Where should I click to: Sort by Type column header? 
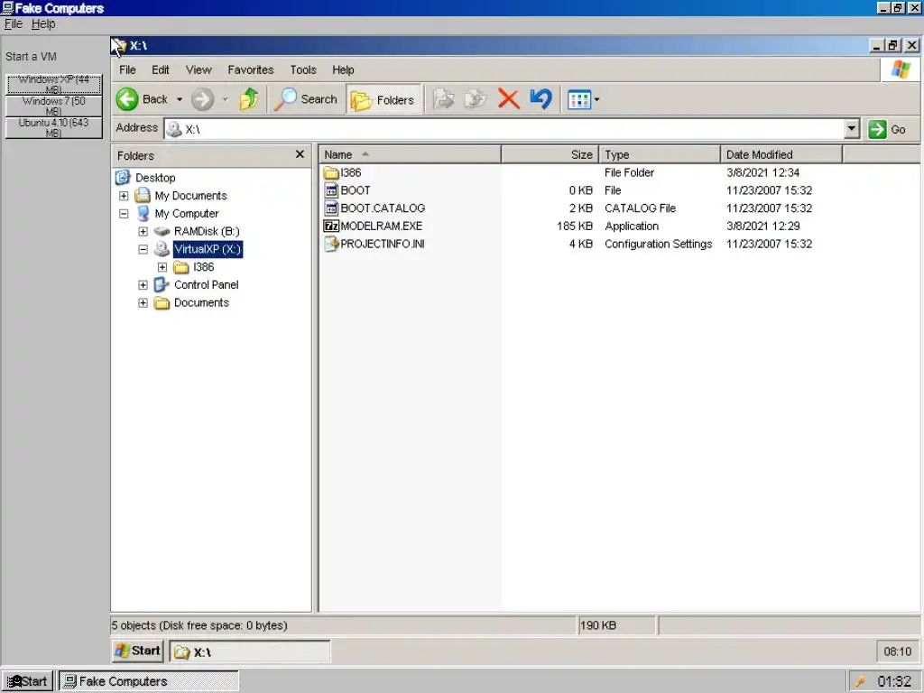pyautogui.click(x=660, y=154)
